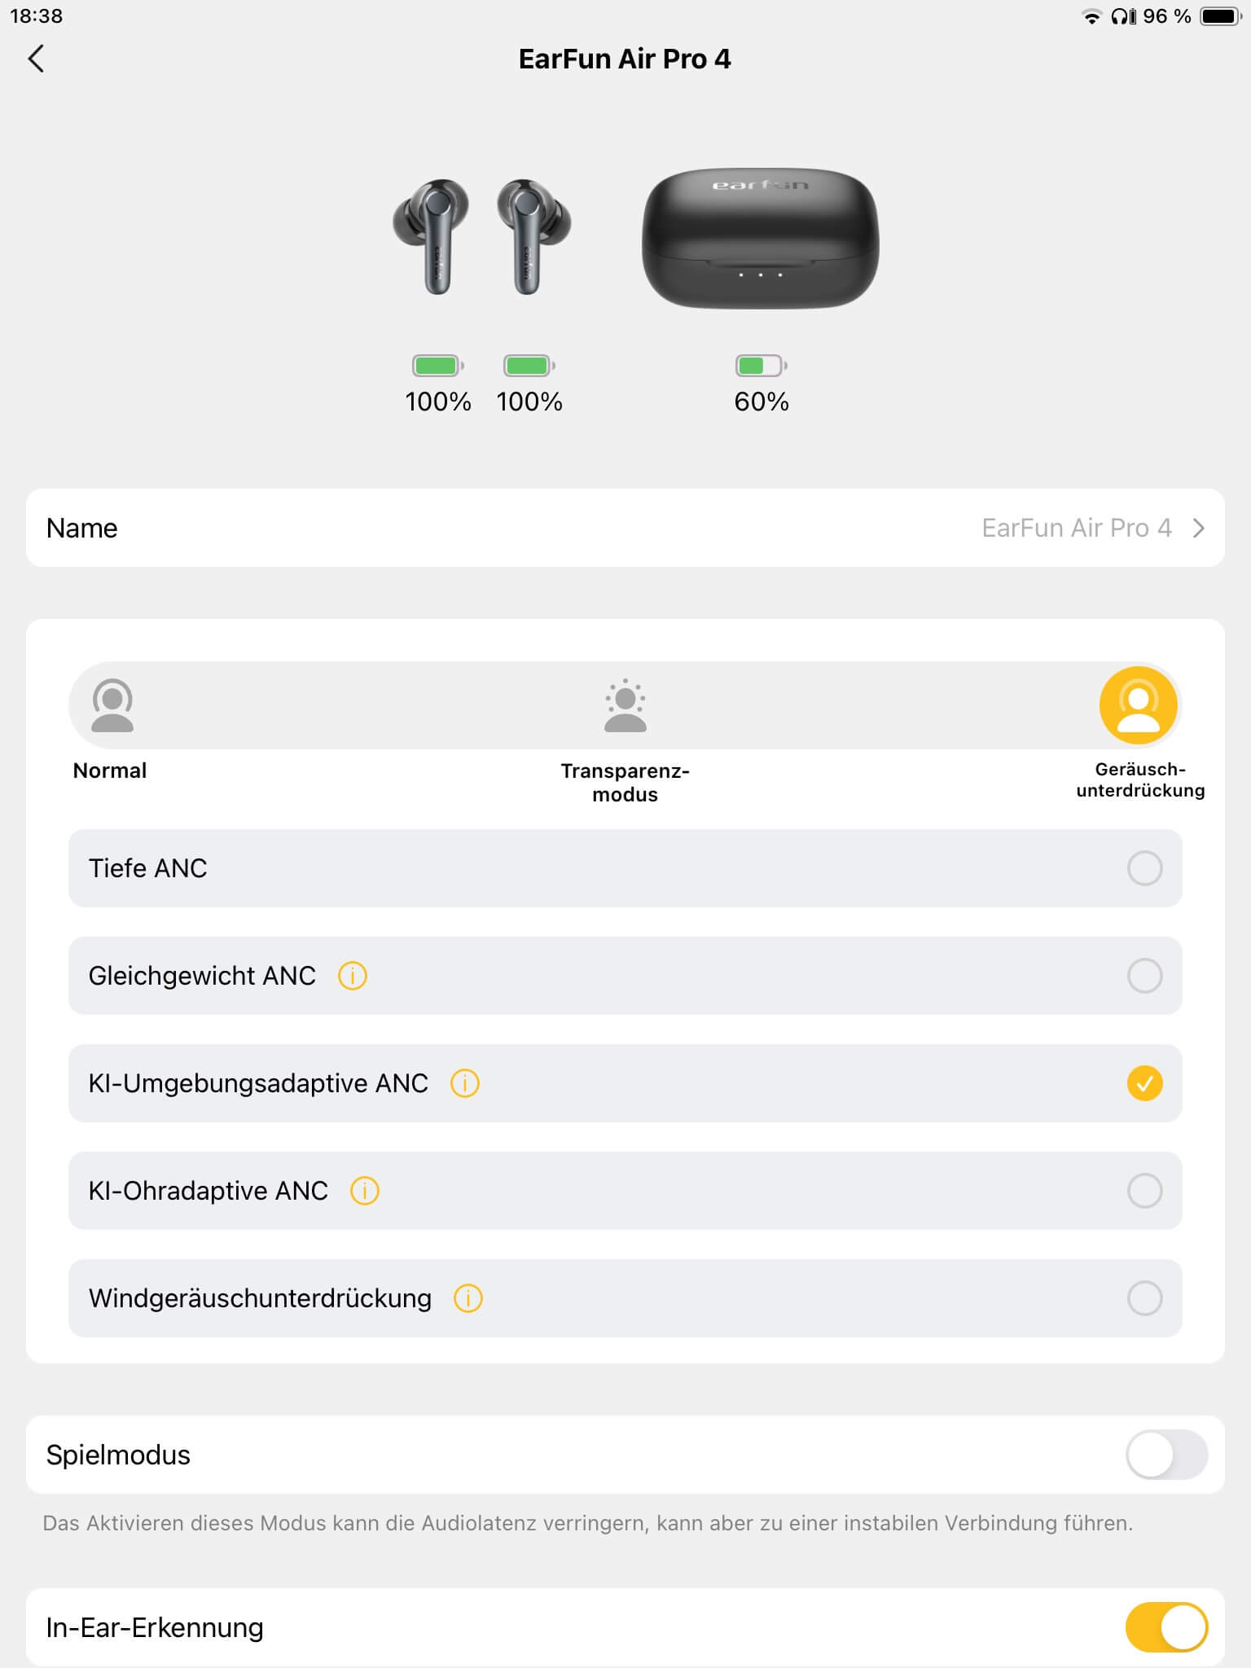
Task: Open the Name chevron arrow
Action: click(x=1199, y=528)
